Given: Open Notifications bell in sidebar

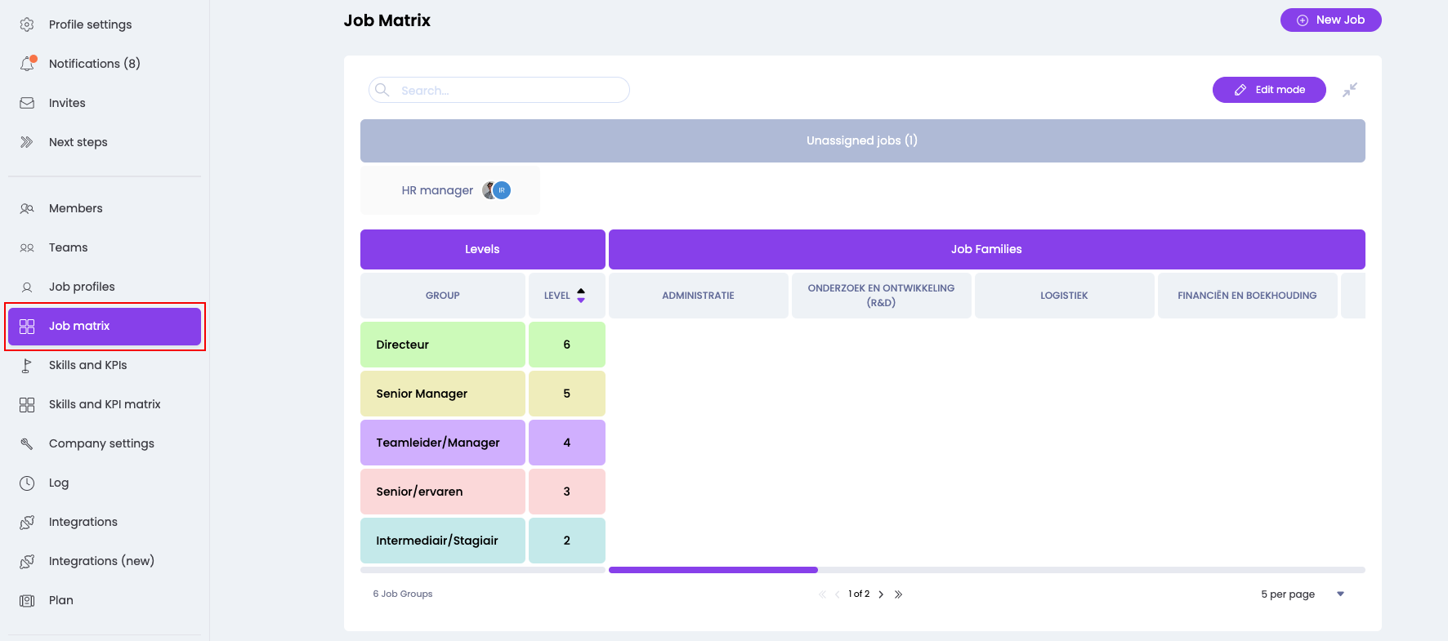Looking at the screenshot, I should (x=28, y=64).
